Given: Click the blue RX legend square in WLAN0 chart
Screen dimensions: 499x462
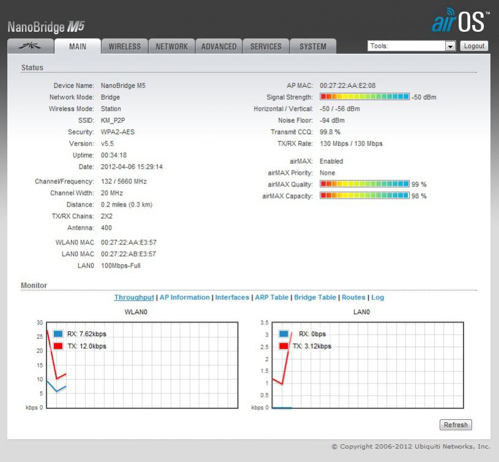Looking at the screenshot, I should click(x=58, y=334).
